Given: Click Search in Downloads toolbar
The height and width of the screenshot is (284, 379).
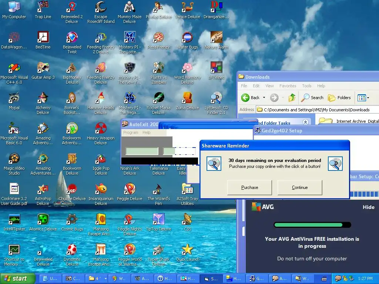Looking at the screenshot, I should 312,98.
